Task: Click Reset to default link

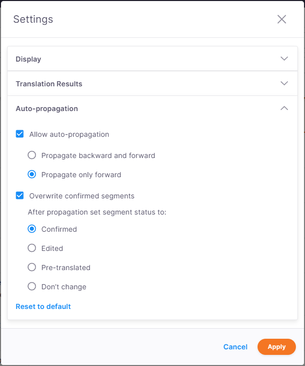Action: (x=43, y=306)
